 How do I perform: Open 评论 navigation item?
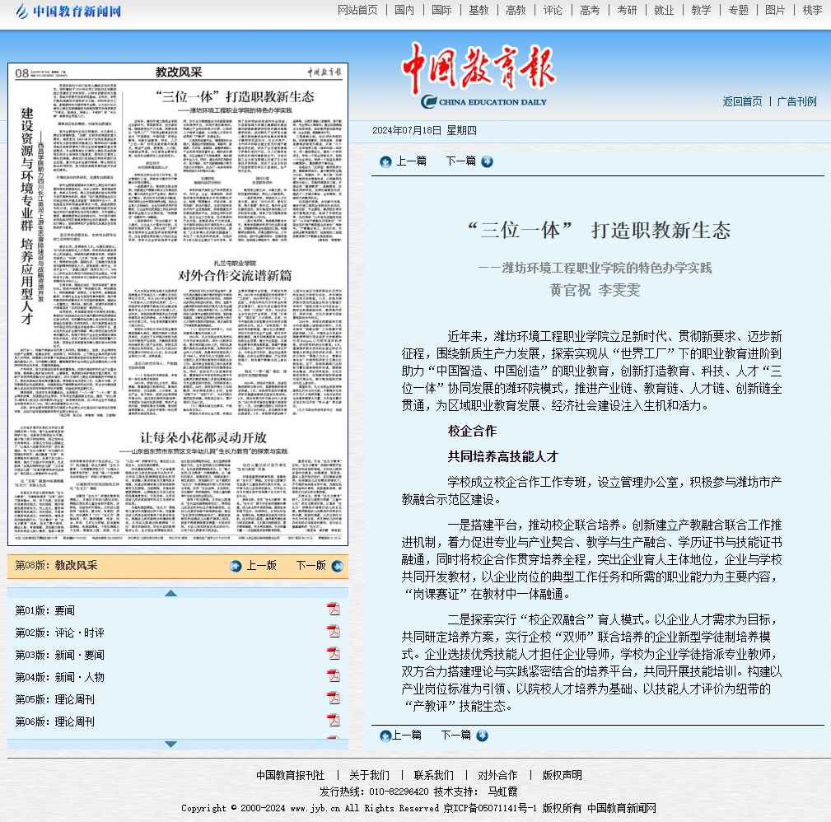click(553, 10)
